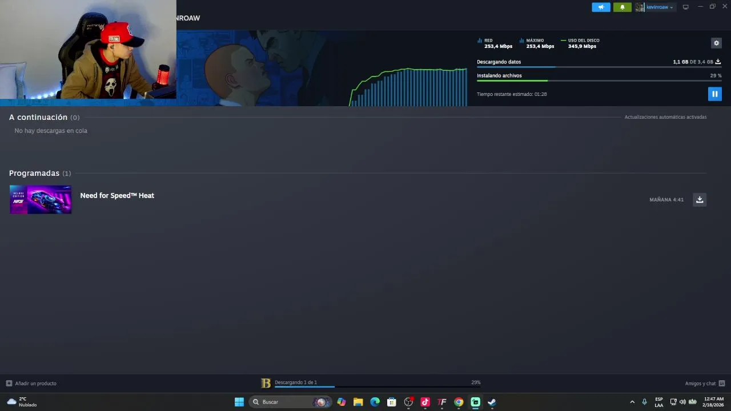Open the weather widget showing 2°C Nublado

pyautogui.click(x=22, y=402)
